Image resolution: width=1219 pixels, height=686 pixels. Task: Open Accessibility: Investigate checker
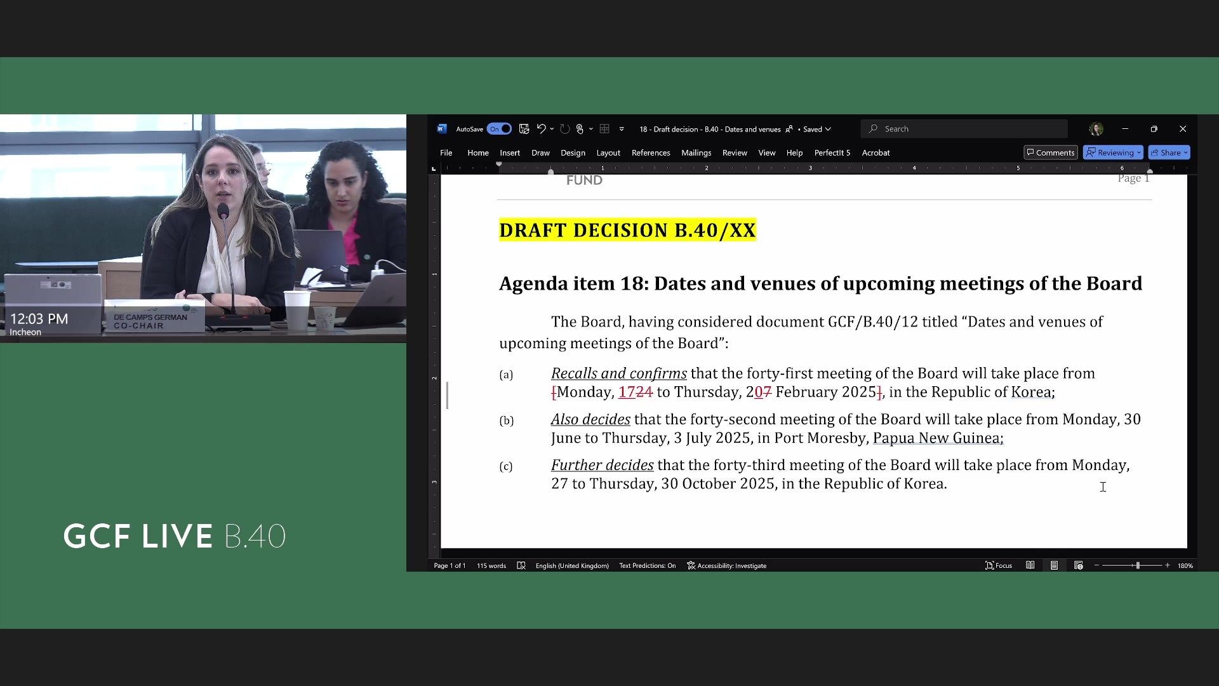click(x=726, y=566)
